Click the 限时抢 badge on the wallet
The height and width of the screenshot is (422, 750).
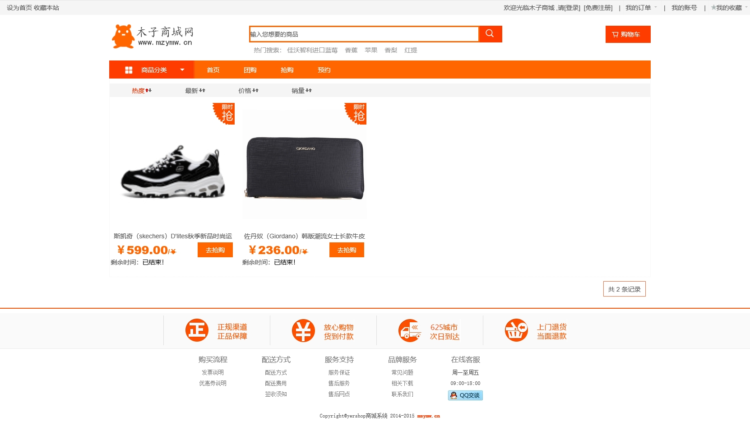(356, 113)
